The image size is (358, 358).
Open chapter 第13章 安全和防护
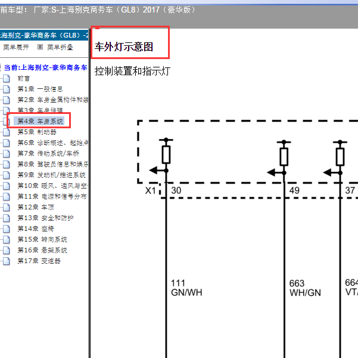[x=45, y=218]
